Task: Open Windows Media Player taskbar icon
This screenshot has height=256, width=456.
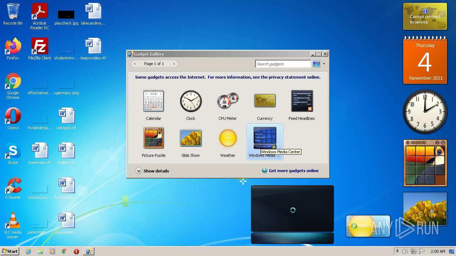Action: (x=52, y=251)
